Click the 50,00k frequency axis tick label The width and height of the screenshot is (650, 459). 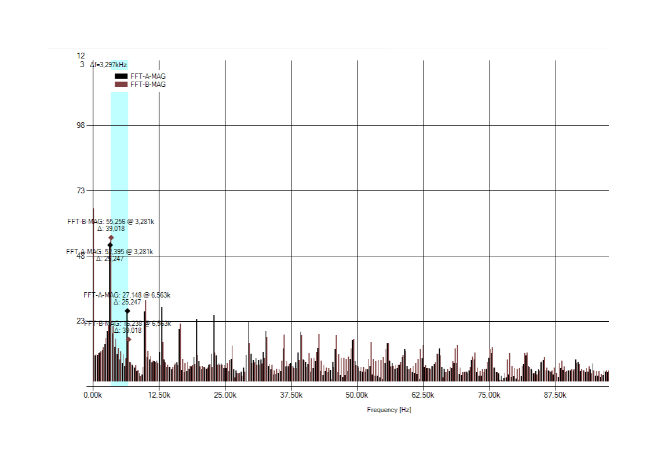(x=357, y=395)
